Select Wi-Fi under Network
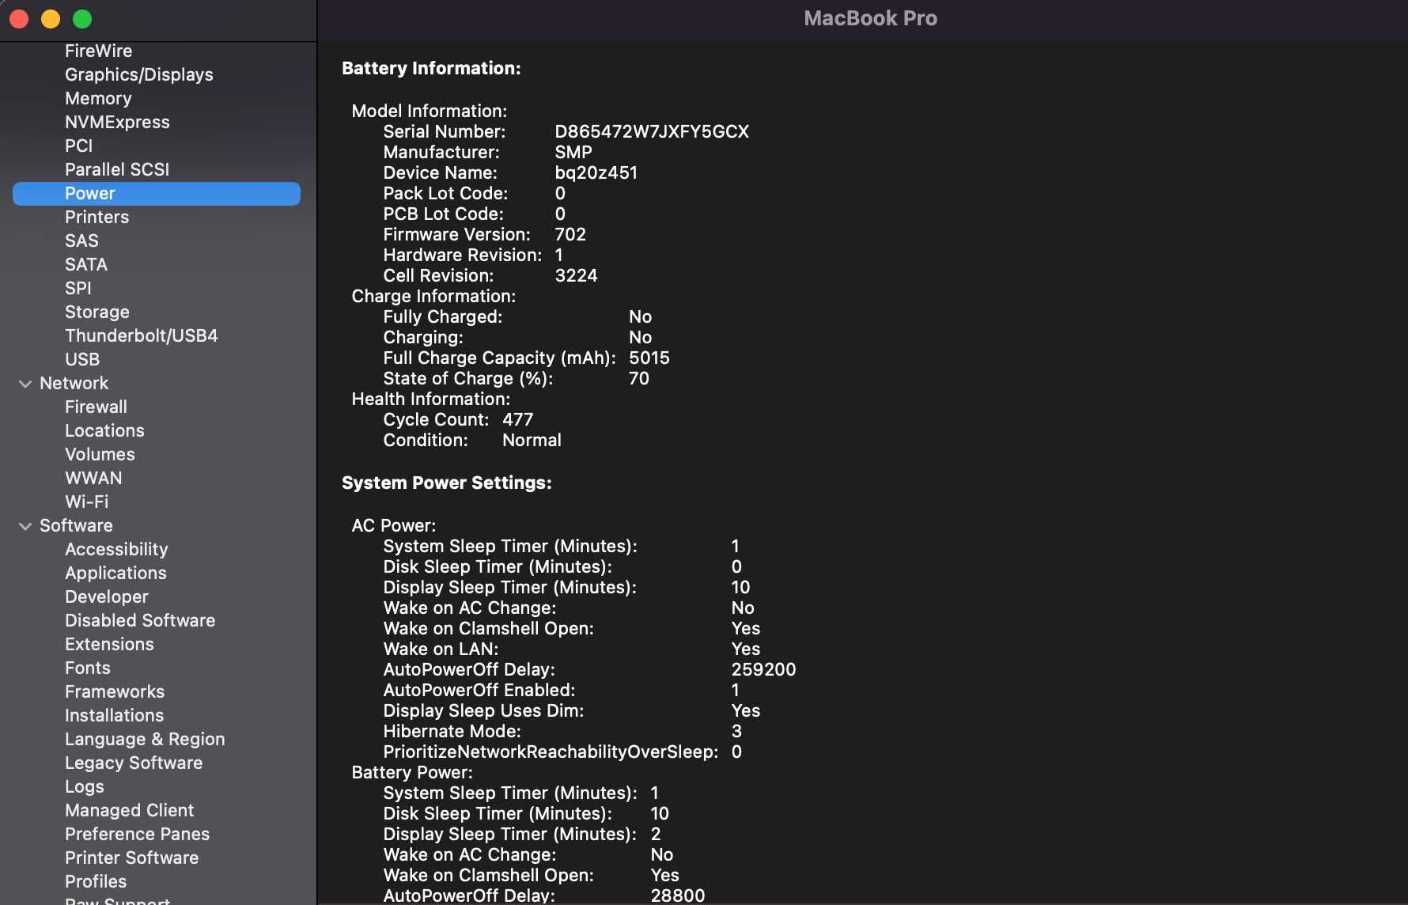This screenshot has height=905, width=1408. coord(87,502)
